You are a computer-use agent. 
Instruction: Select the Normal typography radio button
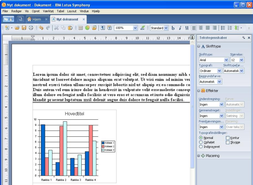point(201,138)
